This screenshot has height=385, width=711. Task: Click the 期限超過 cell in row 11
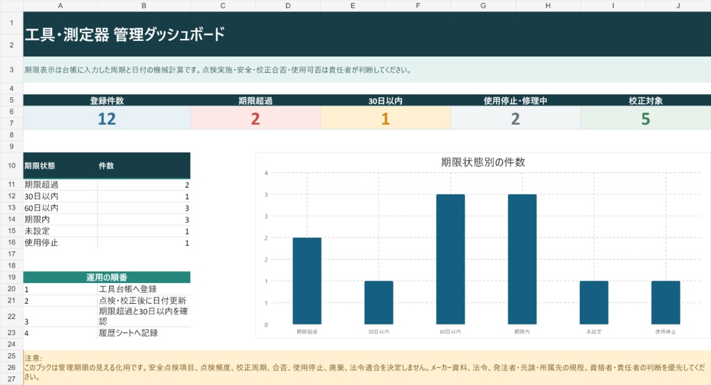coord(60,185)
